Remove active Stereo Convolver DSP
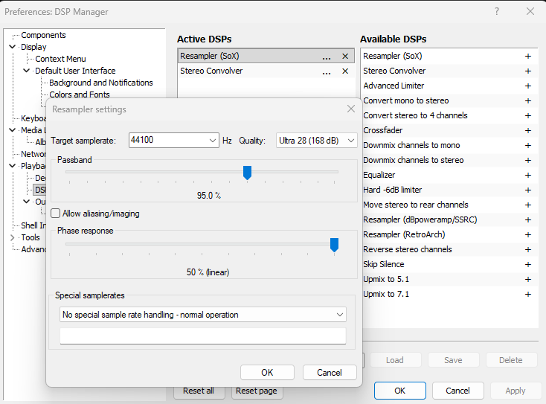546x404 pixels. pos(345,71)
